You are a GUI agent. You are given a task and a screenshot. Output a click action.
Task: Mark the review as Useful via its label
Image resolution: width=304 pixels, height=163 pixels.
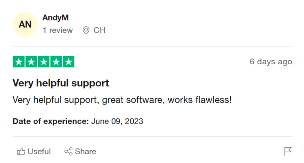click(x=39, y=152)
